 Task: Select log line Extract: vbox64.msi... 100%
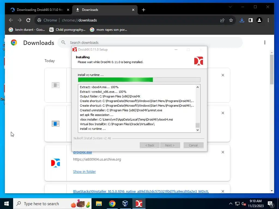click(x=99, y=87)
